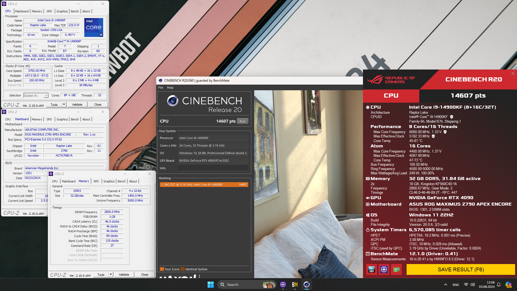
Task: Click Close in the top CPU-Z window
Action: [98, 105]
